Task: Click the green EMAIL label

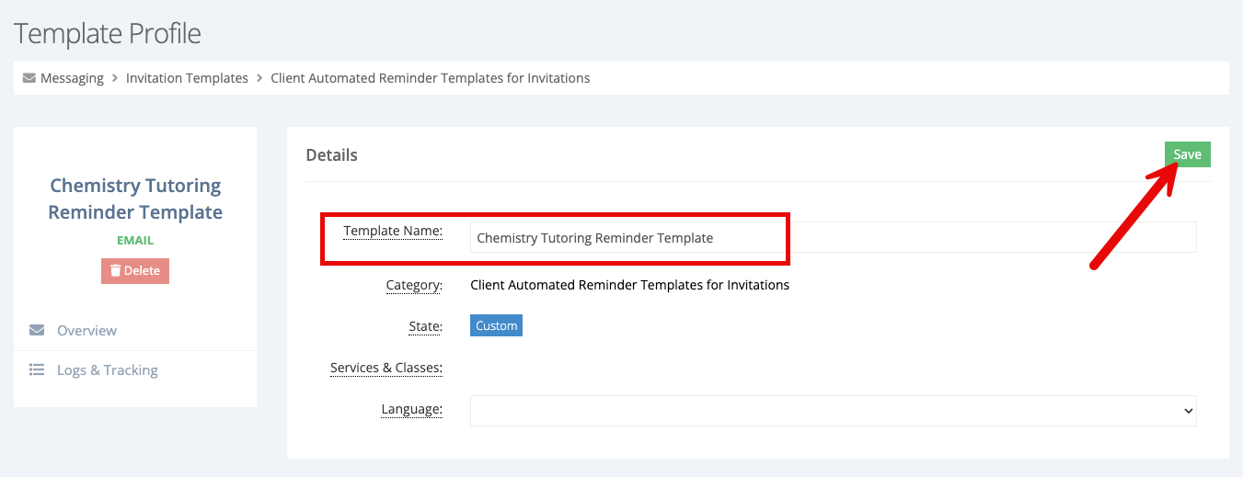Action: pos(135,241)
